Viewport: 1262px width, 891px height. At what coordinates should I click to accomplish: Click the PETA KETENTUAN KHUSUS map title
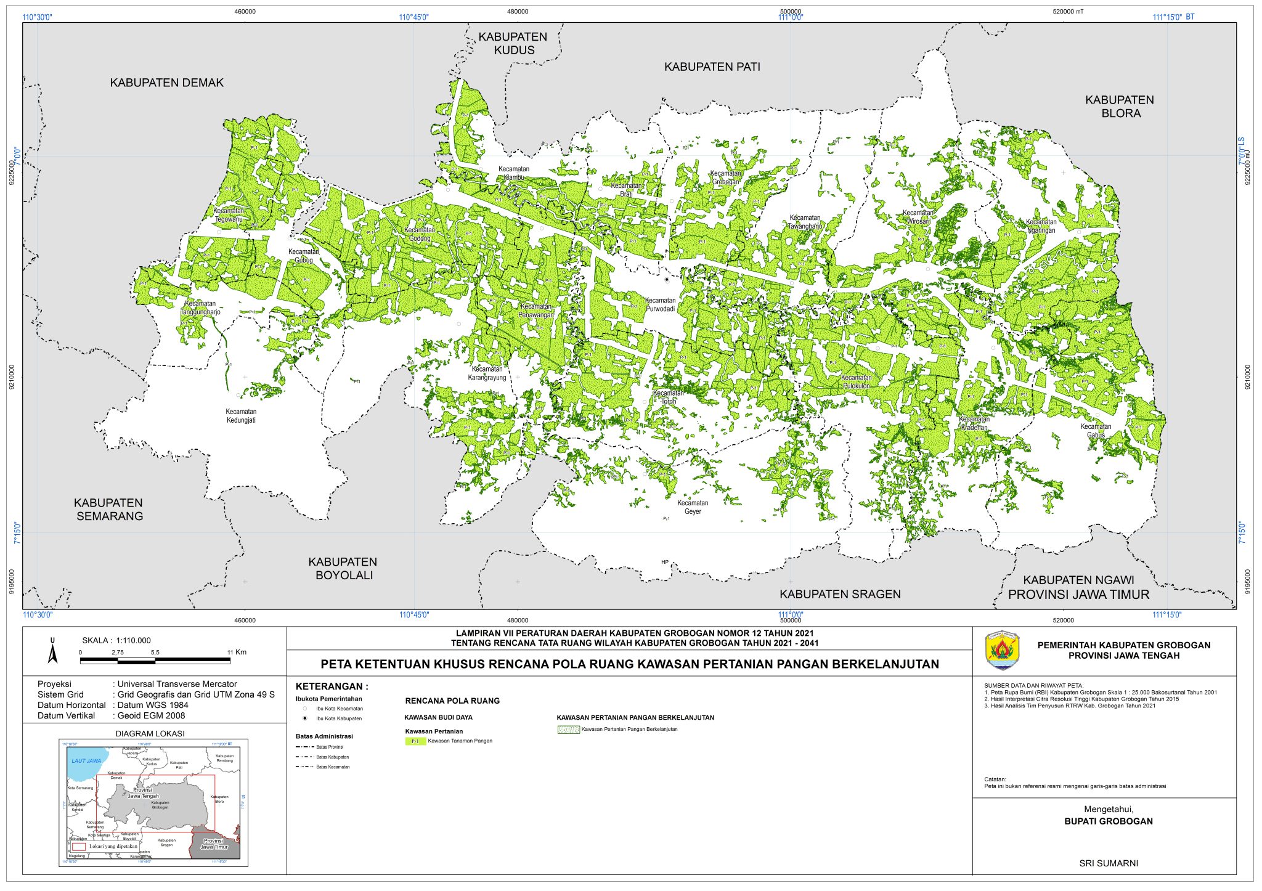click(x=630, y=664)
